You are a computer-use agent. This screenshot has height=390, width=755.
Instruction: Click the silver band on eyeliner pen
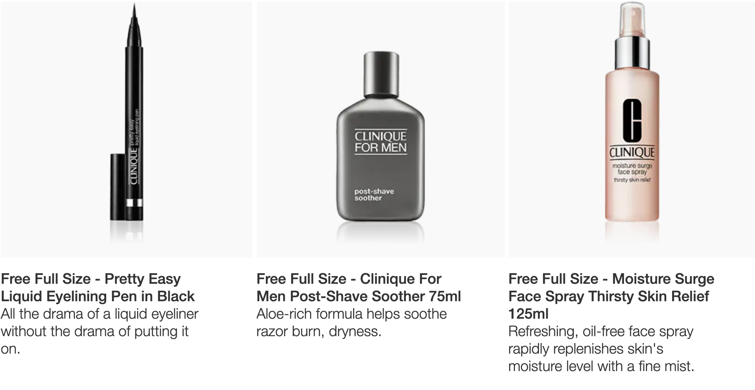135,203
